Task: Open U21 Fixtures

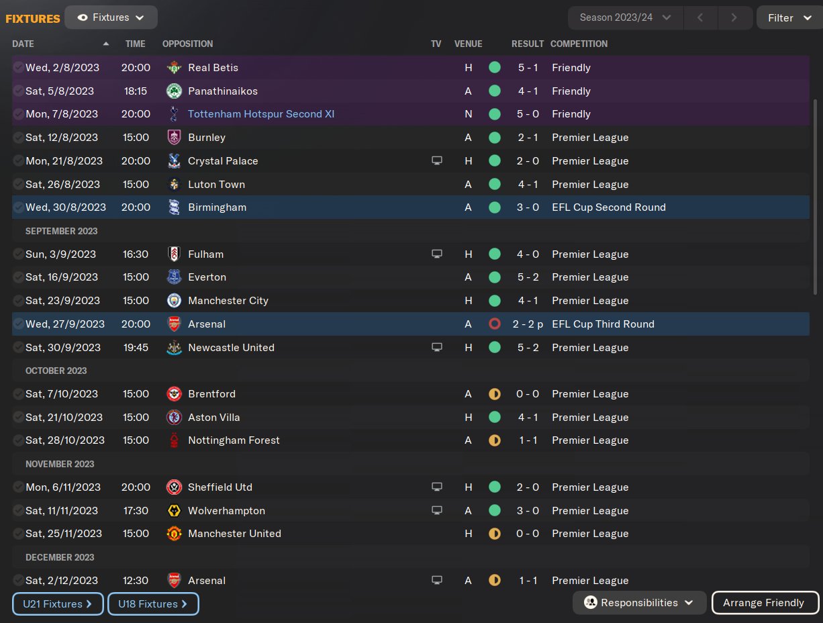Action: [x=58, y=604]
